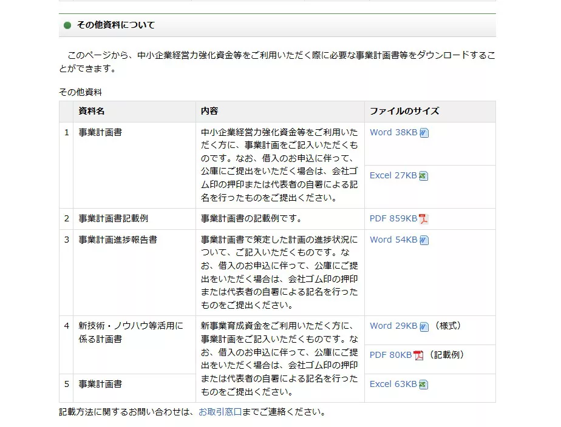Open the Word 54KB 進捗報告書 link
This screenshot has width=561, height=427.
(x=392, y=240)
